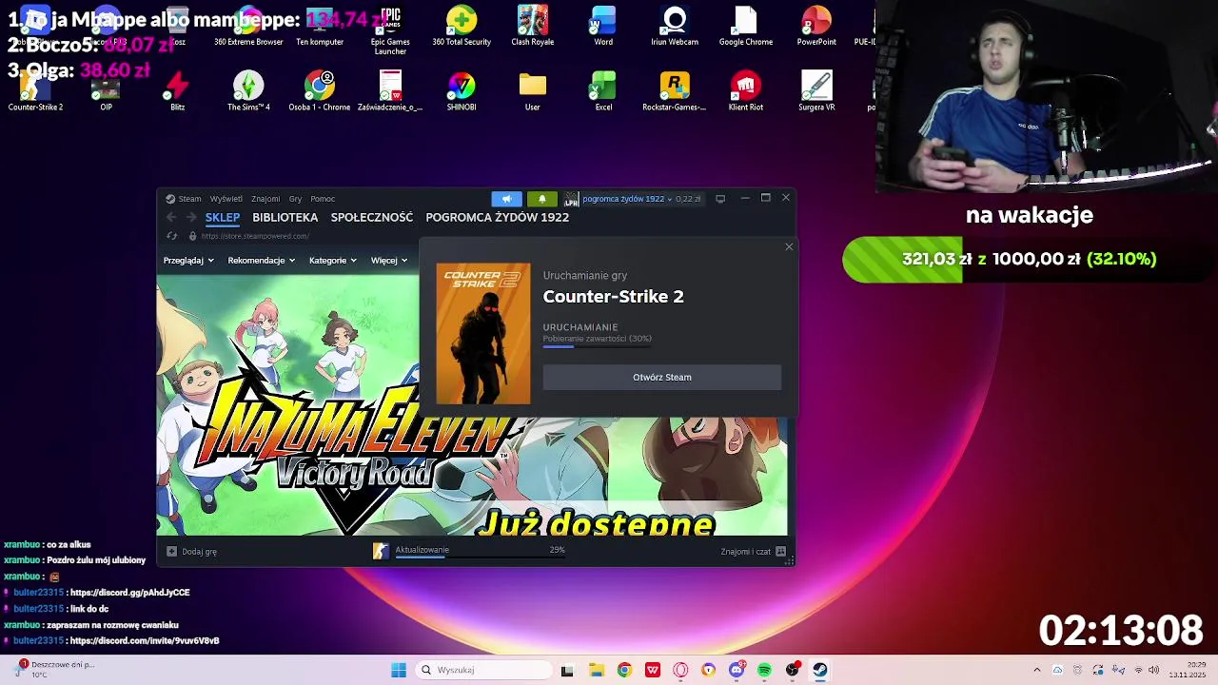Open Iriun Webcam desktop shortcut

pyautogui.click(x=675, y=26)
